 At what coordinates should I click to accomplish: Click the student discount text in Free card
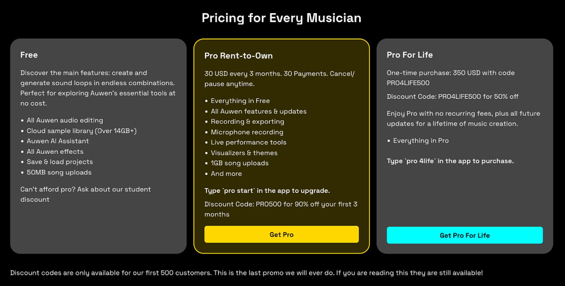(x=86, y=194)
